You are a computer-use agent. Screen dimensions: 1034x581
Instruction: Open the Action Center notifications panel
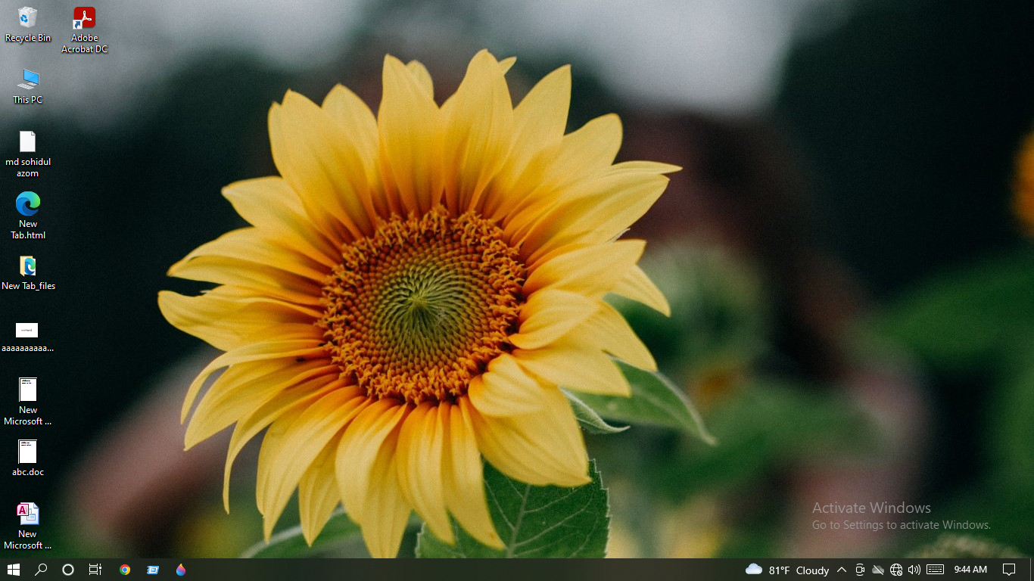1009,570
